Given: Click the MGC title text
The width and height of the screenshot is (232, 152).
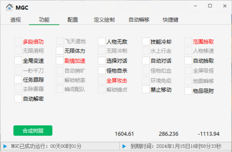Looking at the screenshot, I should coord(22,7).
